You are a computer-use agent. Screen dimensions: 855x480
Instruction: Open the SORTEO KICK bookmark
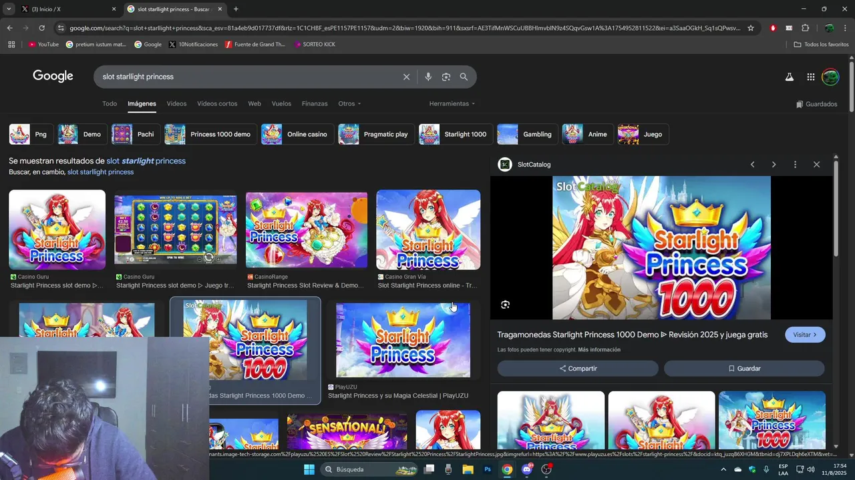point(314,45)
